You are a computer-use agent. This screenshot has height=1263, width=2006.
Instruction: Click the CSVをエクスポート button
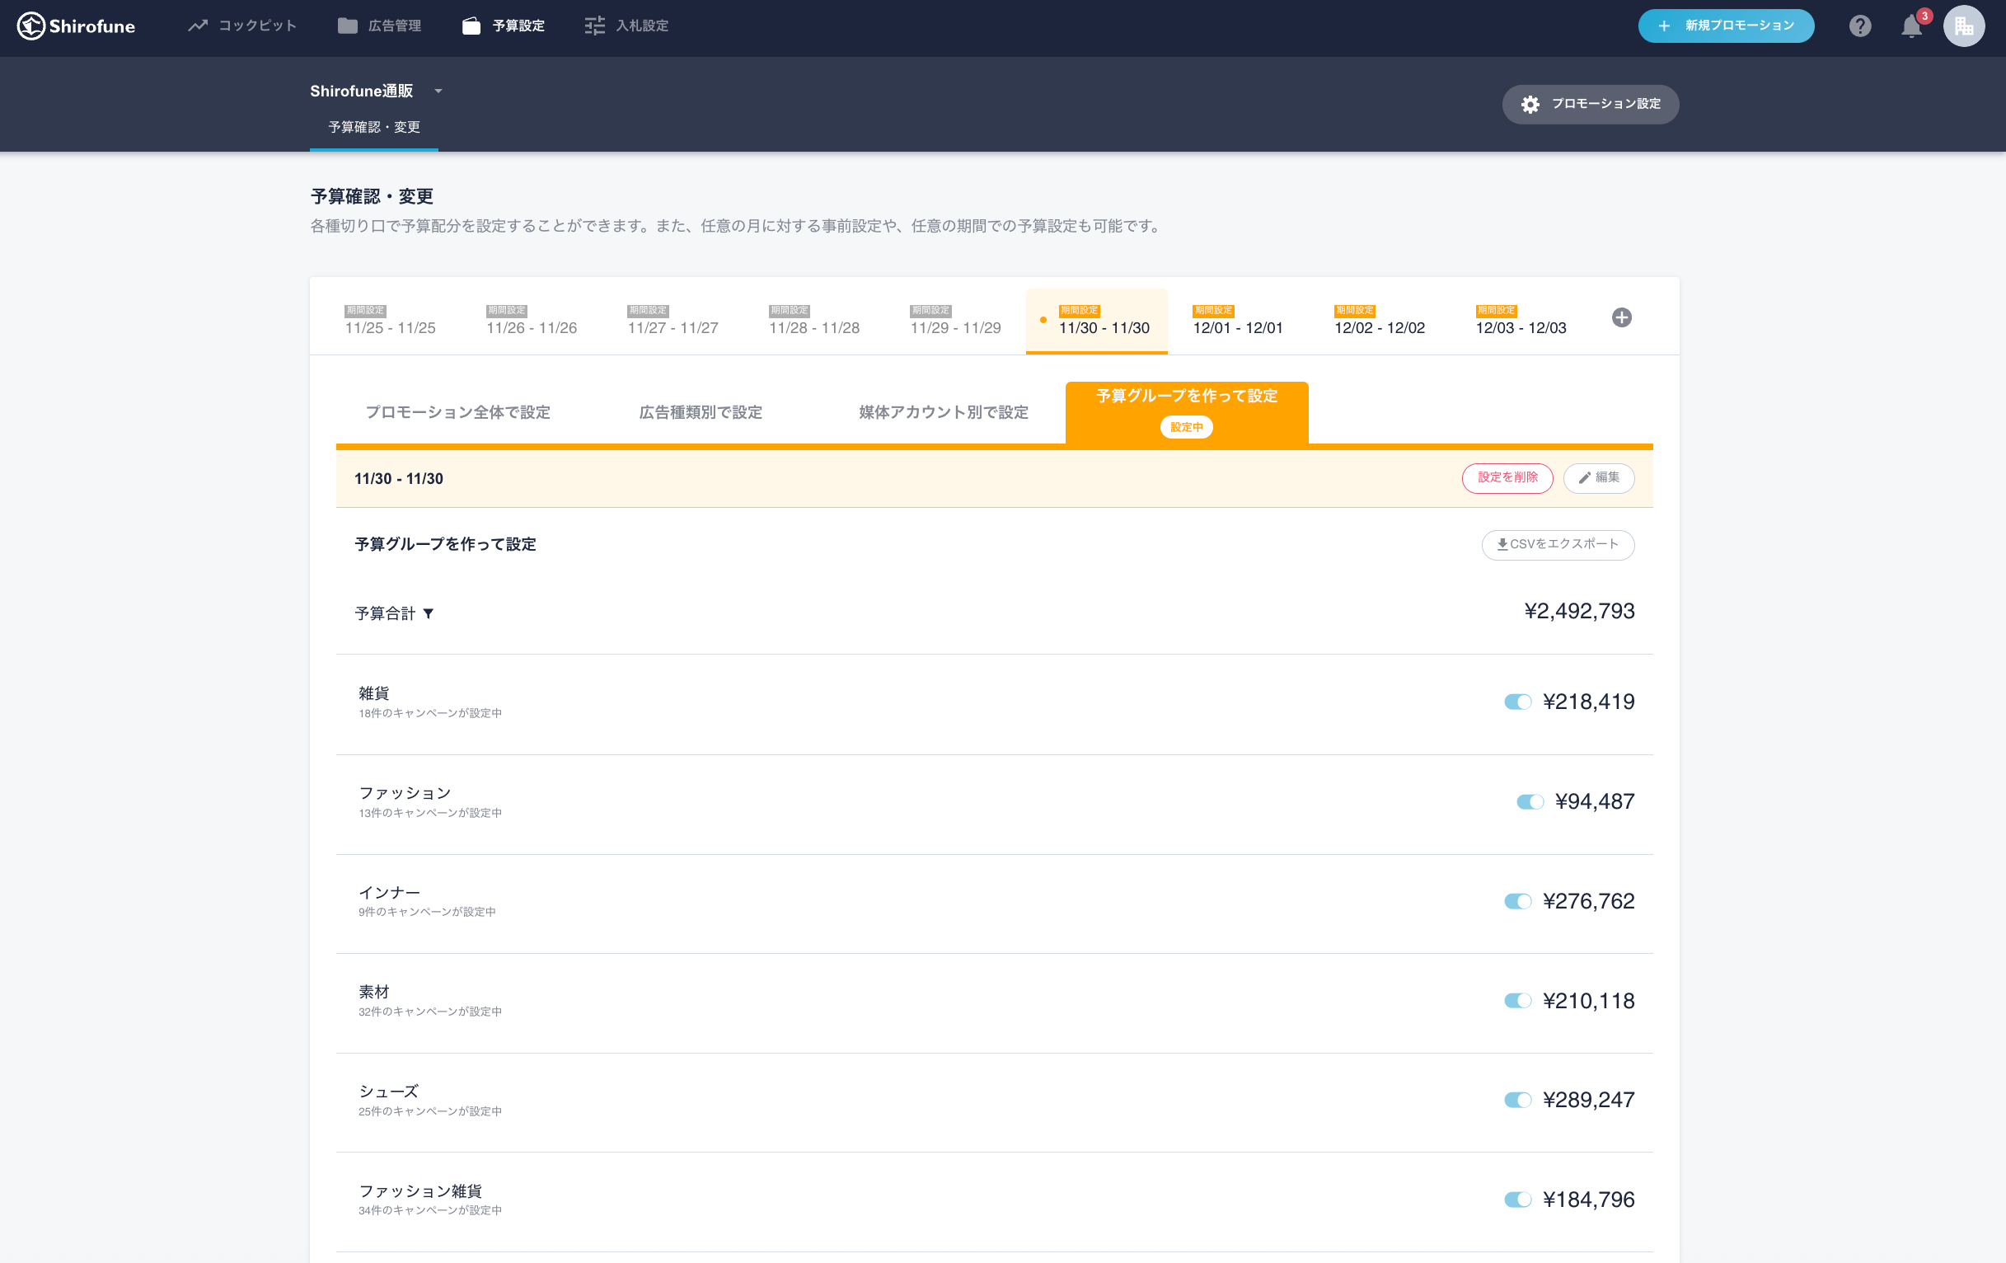[1557, 544]
